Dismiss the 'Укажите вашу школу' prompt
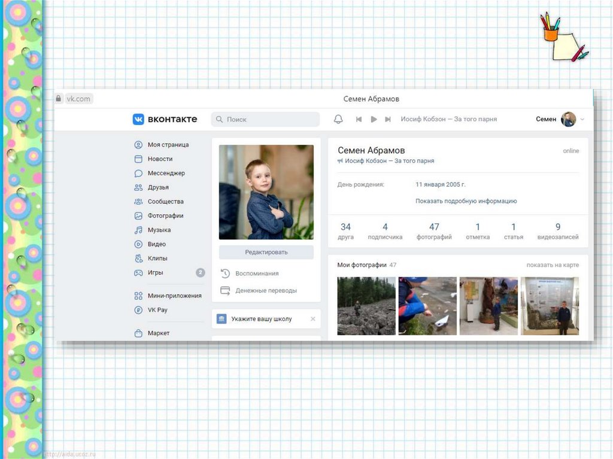 pos(312,319)
